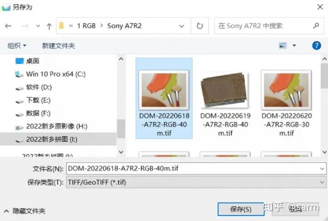Click the file name input field
Viewport: 328px width, 221px height.
[196, 169]
